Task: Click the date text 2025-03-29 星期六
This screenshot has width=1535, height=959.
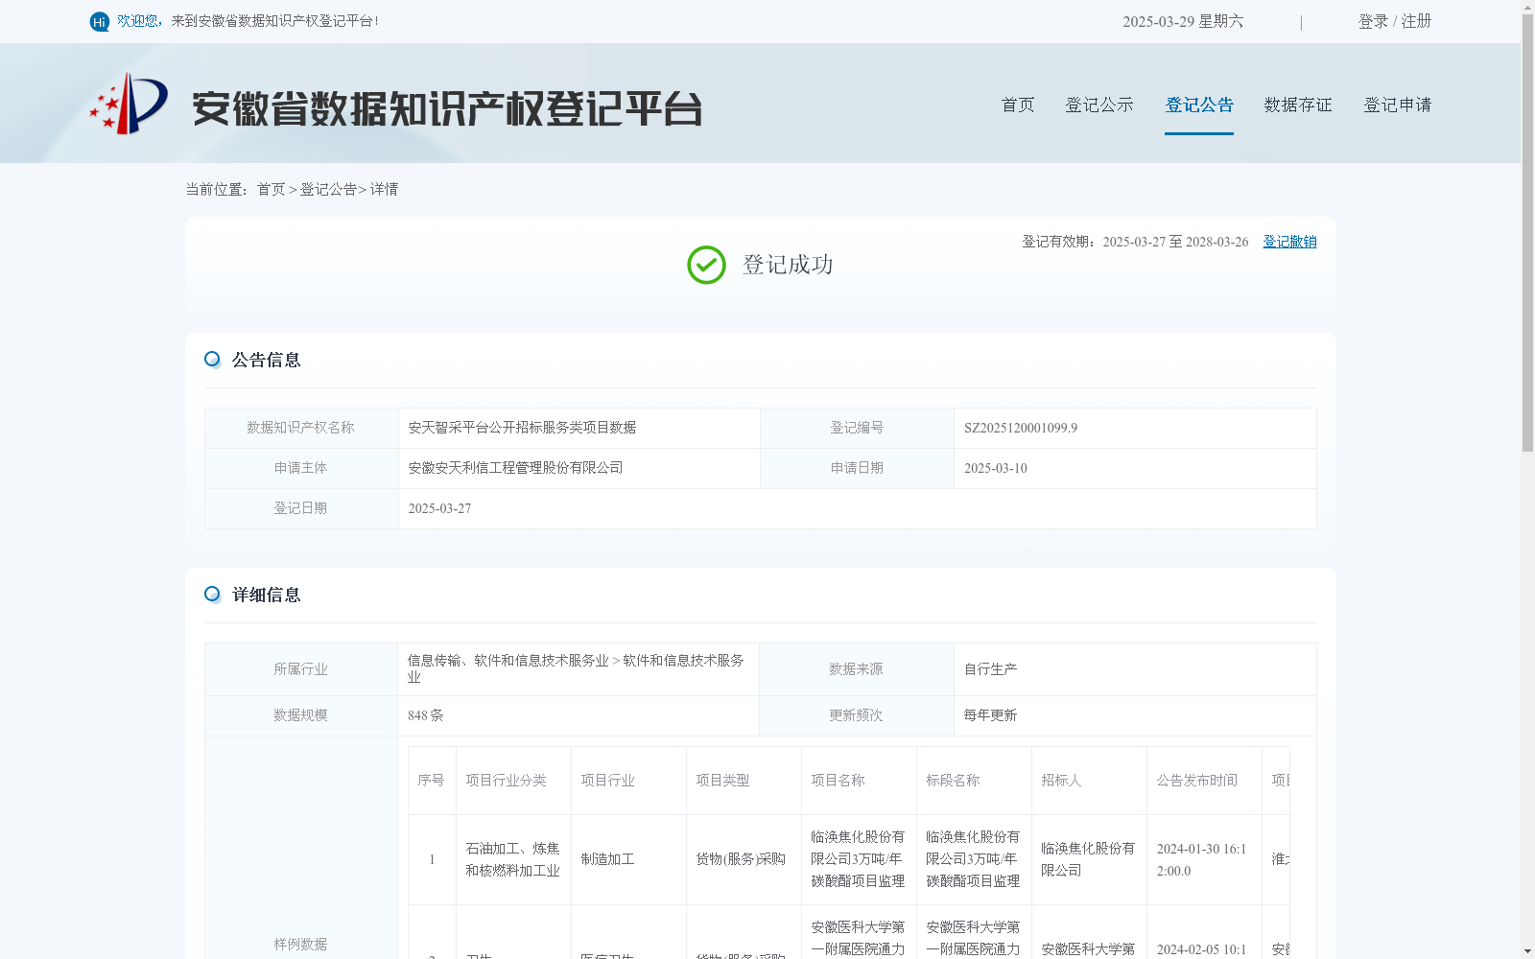Action: (x=1183, y=21)
